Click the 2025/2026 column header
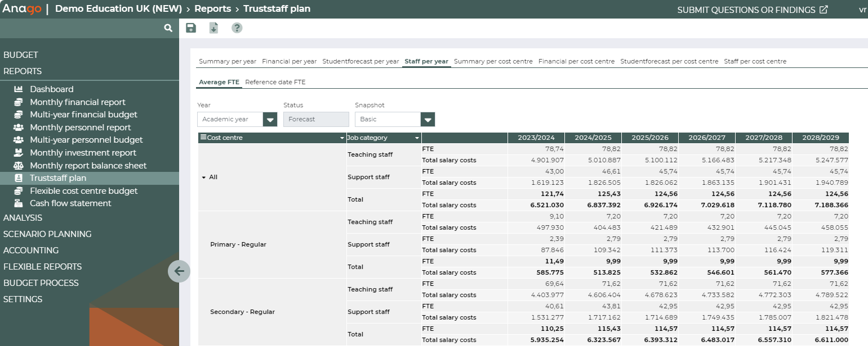The height and width of the screenshot is (346, 868). coord(650,138)
